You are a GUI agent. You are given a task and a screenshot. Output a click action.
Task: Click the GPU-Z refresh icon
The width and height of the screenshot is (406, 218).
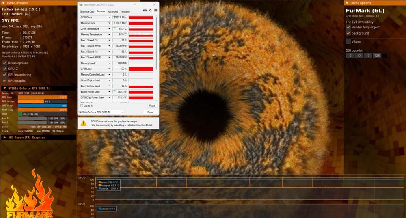(x=150, y=11)
